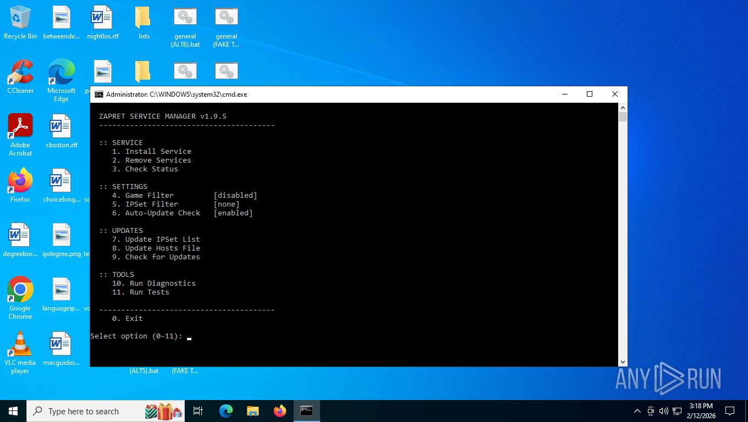Viewport: 748px width, 422px height.
Task: Open File Explorer from the taskbar
Action: click(x=253, y=411)
